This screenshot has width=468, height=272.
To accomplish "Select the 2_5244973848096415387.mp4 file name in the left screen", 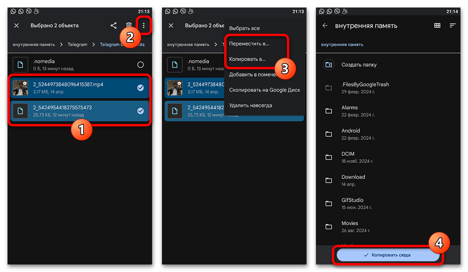I will pos(68,84).
